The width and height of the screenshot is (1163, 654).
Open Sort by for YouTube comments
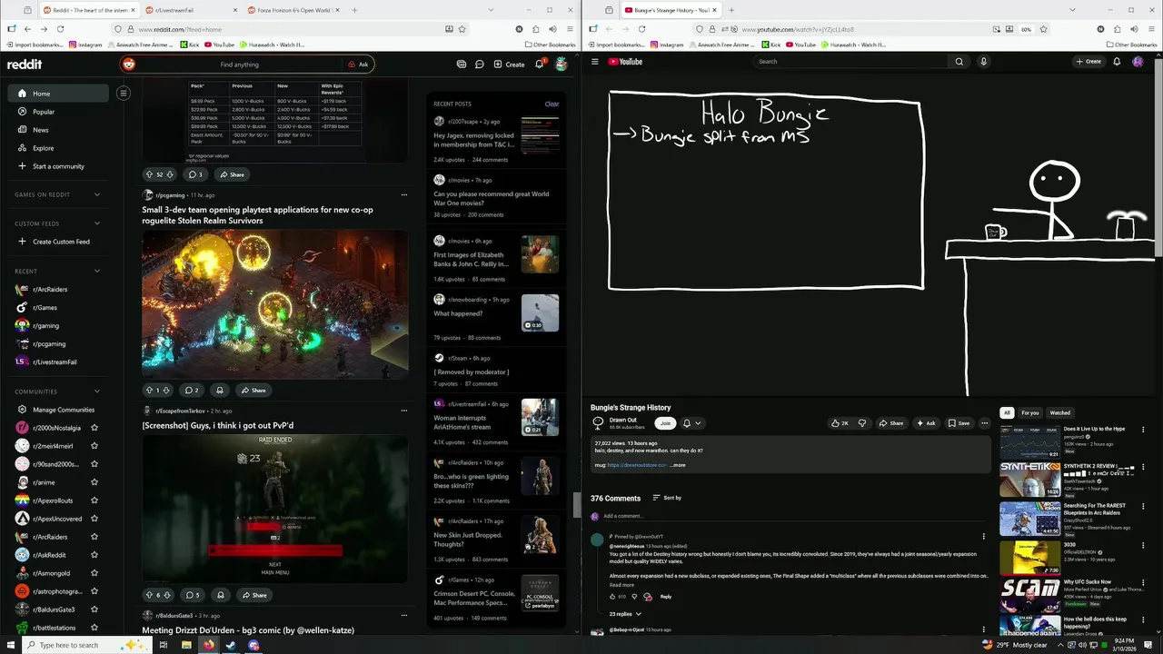click(667, 498)
